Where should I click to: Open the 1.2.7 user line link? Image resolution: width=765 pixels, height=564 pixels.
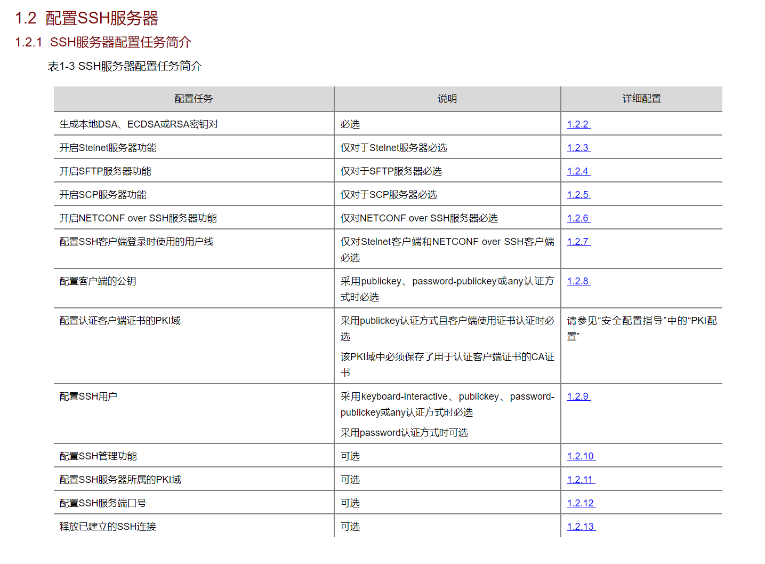coord(578,242)
